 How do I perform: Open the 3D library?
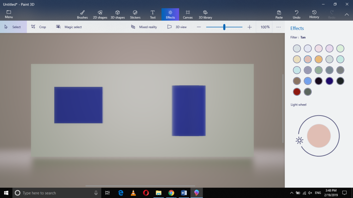205,14
